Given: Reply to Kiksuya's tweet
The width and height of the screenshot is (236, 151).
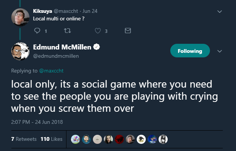Looking at the screenshot, I should click(37, 31).
